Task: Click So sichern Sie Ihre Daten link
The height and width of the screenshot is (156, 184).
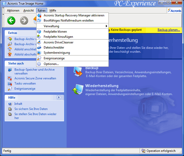Action: [x=31, y=109]
